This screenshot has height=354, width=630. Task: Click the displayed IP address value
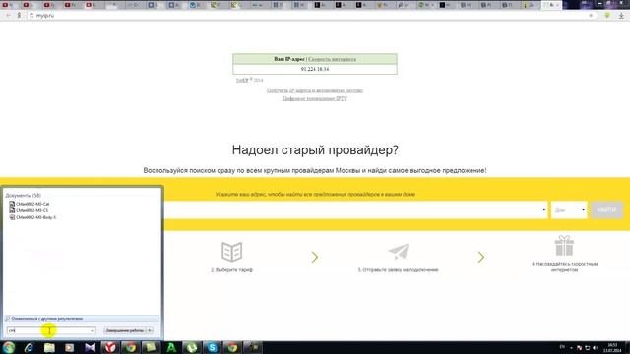[315, 69]
